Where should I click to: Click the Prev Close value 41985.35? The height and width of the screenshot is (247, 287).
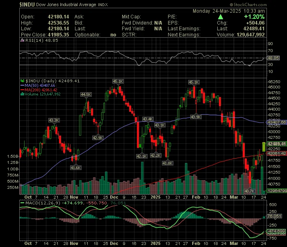(x=58, y=35)
